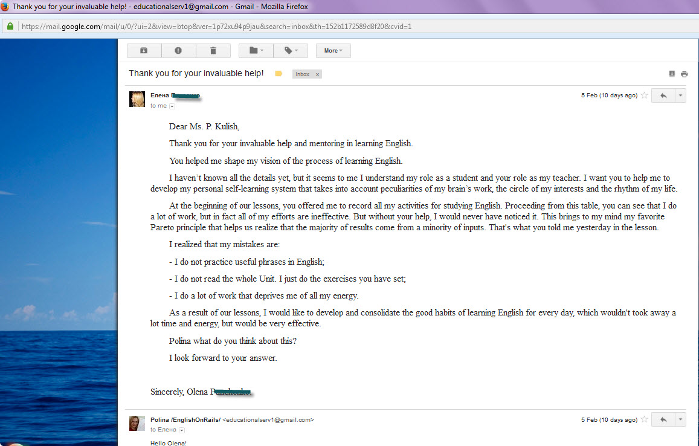Click sender name Polina /EnglishOnRails/
Viewport: 699px width, 446px height.
185,419
